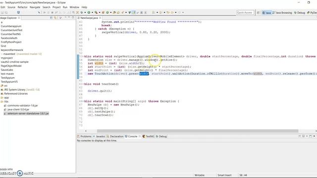Viewport: 317px width, 178px height.
Task: Collapse main method at line 66
Action: click(x=83, y=101)
